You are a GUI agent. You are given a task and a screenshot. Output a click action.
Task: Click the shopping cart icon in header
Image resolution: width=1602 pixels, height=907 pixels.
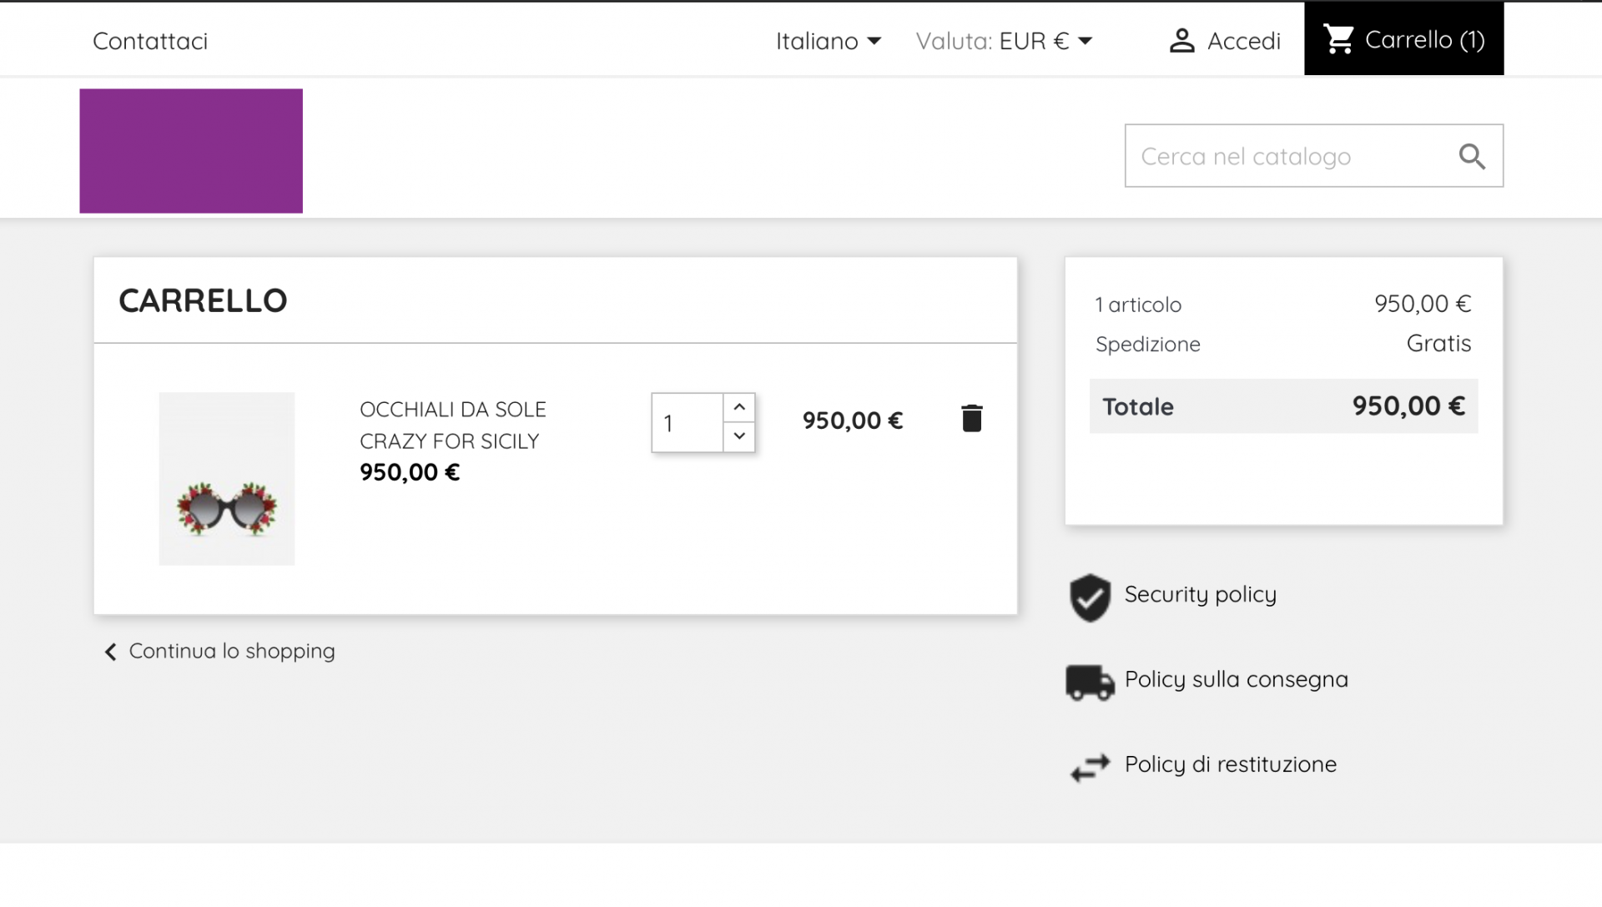[x=1339, y=39]
